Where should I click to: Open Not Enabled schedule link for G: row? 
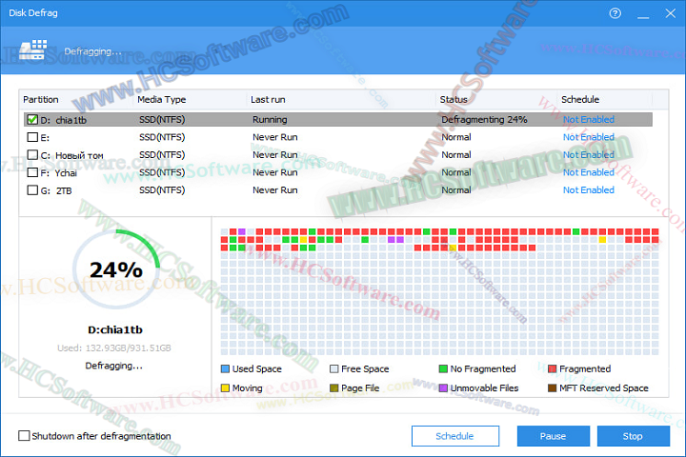point(589,189)
